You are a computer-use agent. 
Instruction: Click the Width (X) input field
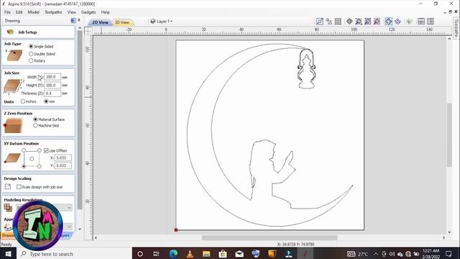pos(52,77)
